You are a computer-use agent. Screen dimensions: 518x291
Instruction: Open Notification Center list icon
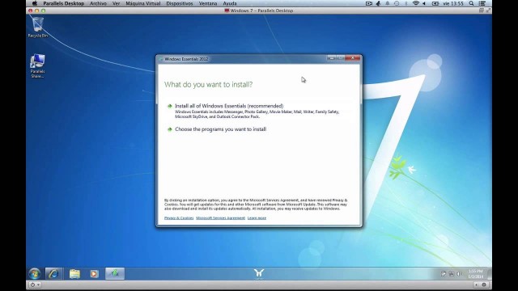pos(482,3)
